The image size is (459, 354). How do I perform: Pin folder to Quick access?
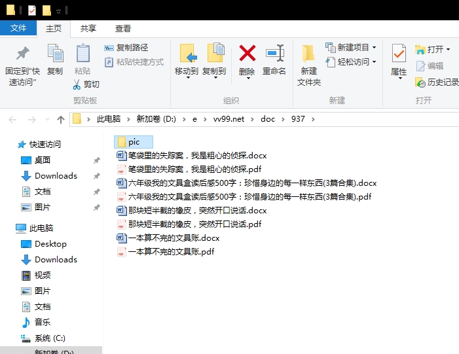22,65
